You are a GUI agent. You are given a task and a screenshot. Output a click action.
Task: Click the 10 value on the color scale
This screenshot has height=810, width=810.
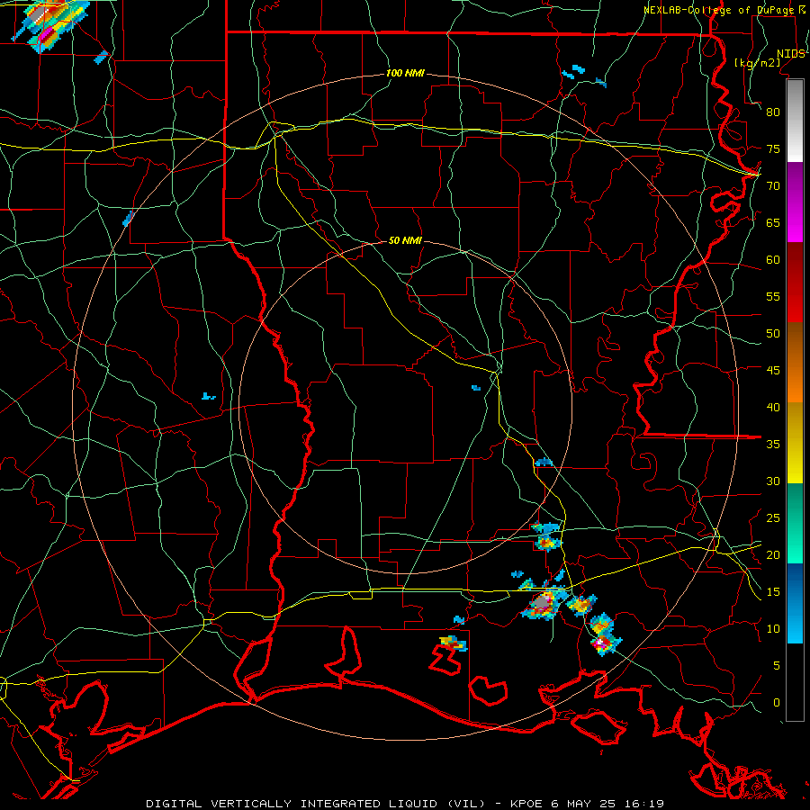(773, 629)
